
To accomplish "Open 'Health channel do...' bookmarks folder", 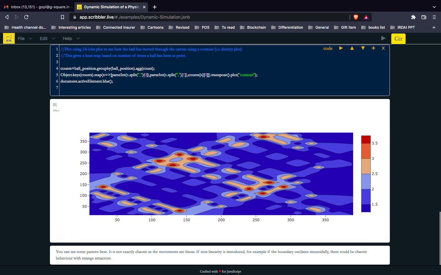I will 25,27.
